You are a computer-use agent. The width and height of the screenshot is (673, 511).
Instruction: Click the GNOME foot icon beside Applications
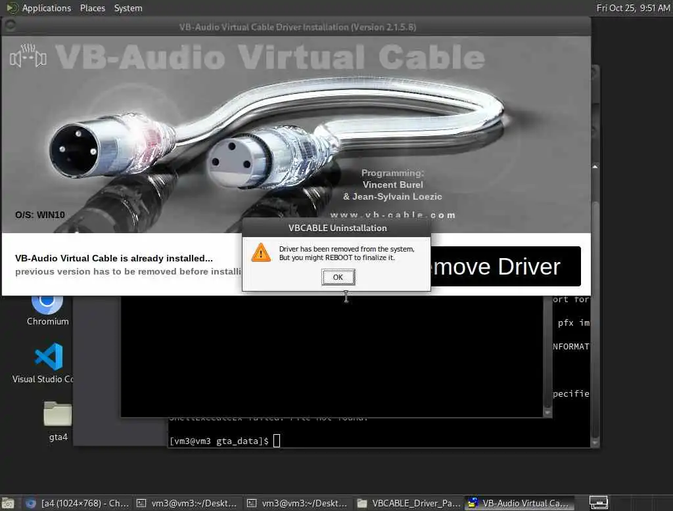tap(12, 8)
